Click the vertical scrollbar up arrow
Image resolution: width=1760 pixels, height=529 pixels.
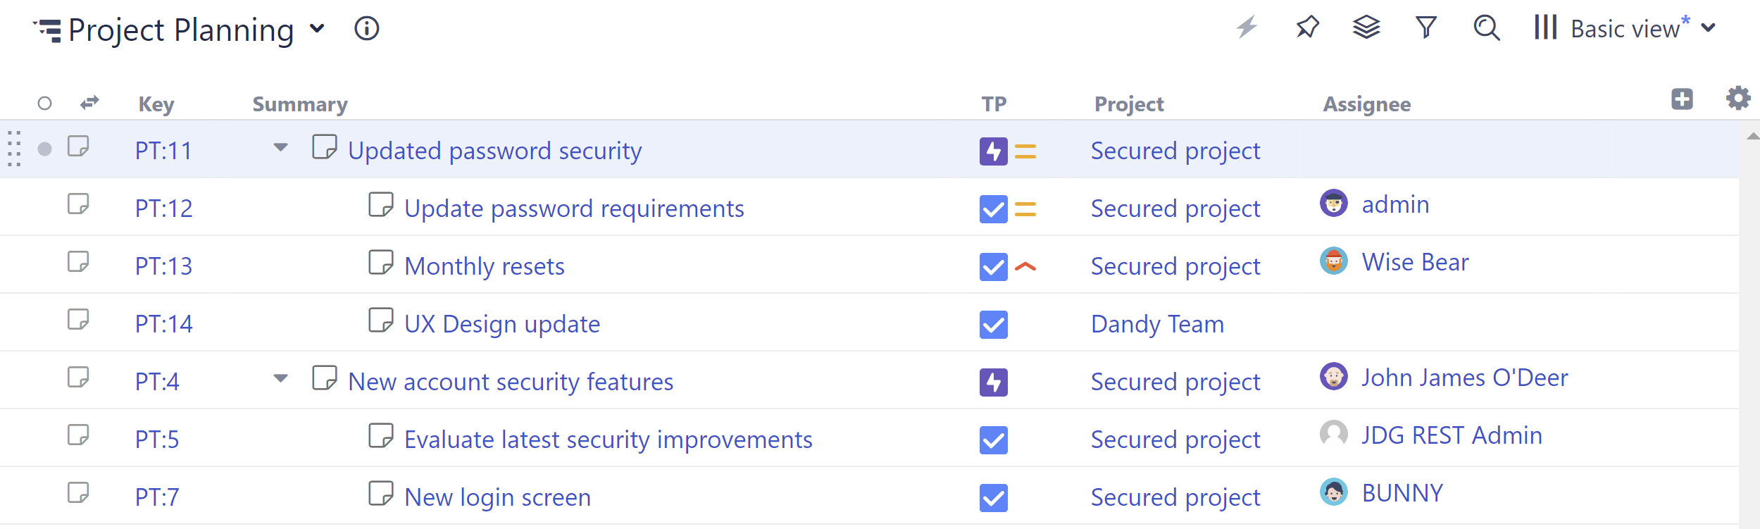pyautogui.click(x=1752, y=136)
